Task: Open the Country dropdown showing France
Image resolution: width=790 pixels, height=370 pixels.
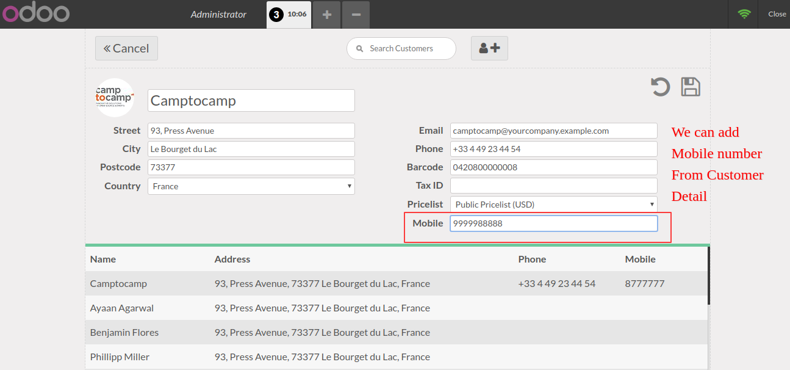Action: point(251,186)
